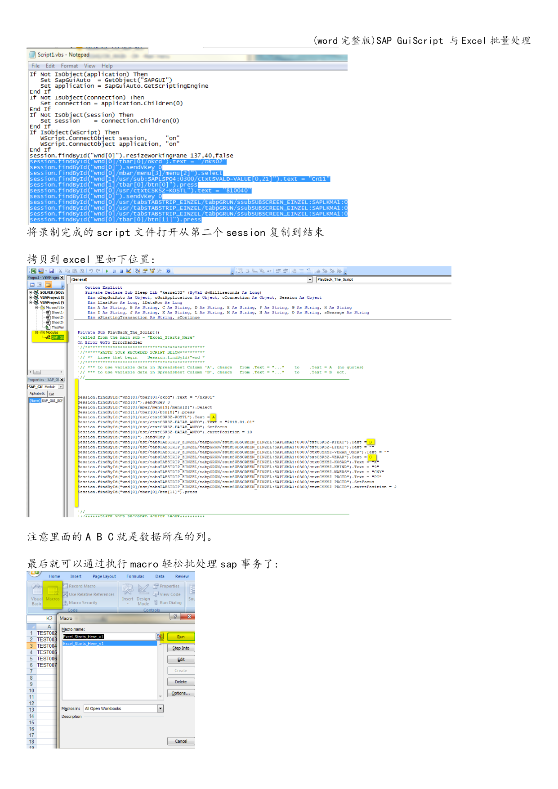The image size is (558, 789).
Task: Click the Cut scissors icon in VBA toolbar
Action: tap(61, 271)
